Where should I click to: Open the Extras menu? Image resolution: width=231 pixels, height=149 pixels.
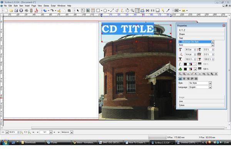click(x=46, y=6)
